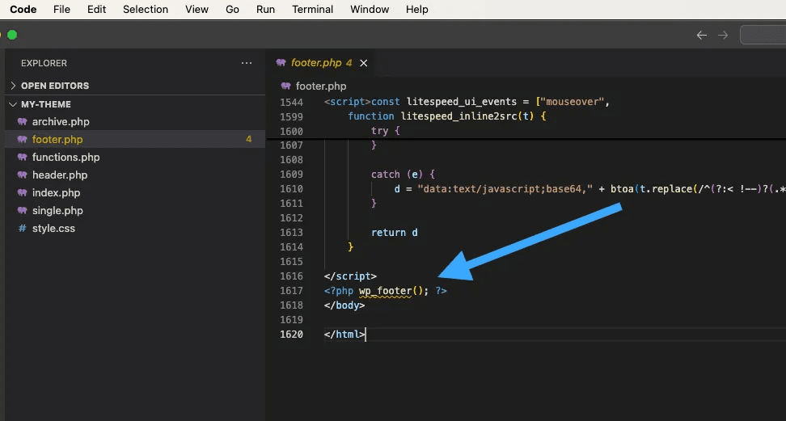Click the EXPLORER panel title
The width and height of the screenshot is (786, 421).
44,63
